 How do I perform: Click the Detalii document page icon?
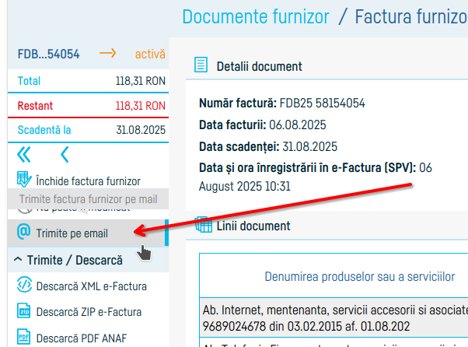(202, 65)
